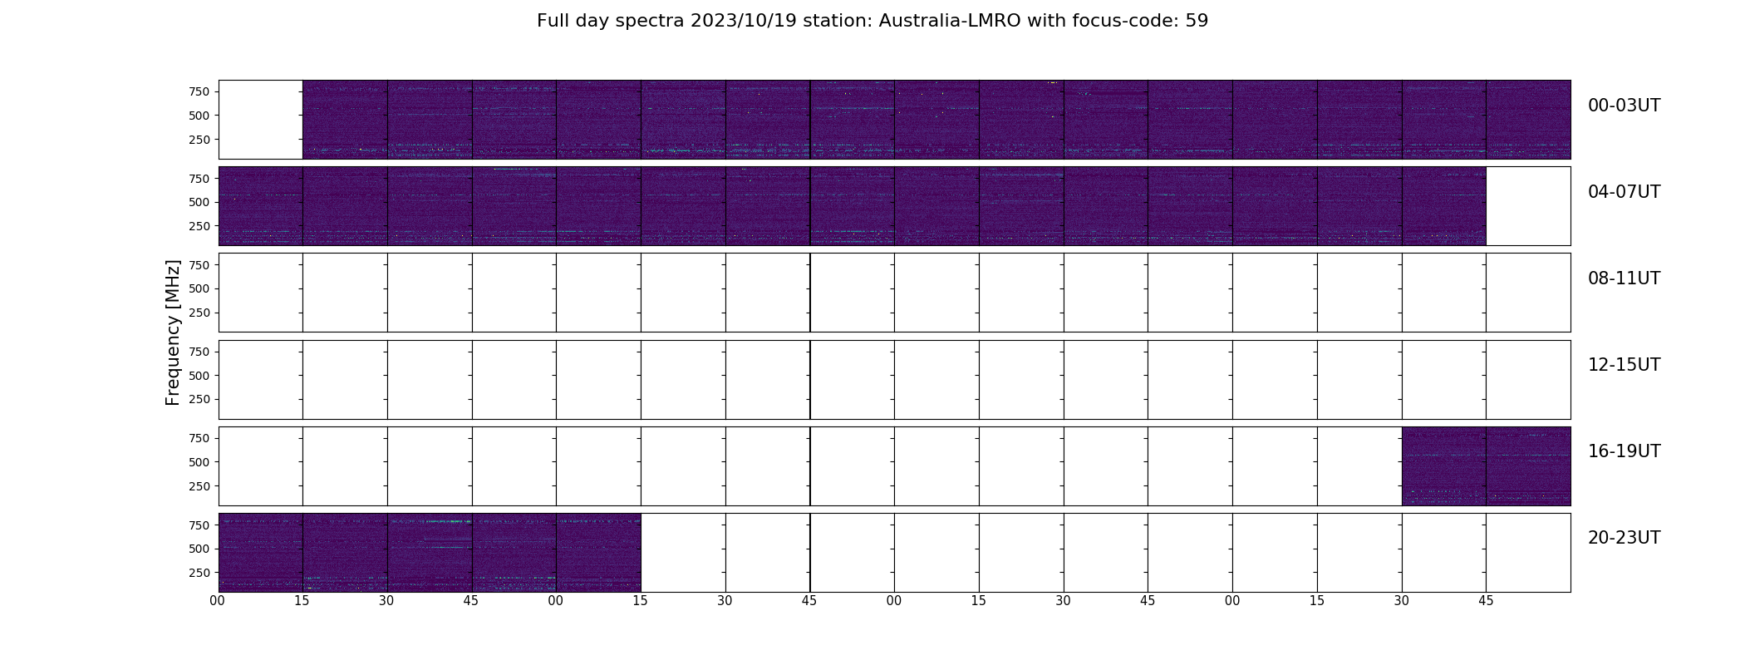Screen dimensions: 1745x665
Task: Select the "16-19UT" row label
Action: [x=1624, y=451]
